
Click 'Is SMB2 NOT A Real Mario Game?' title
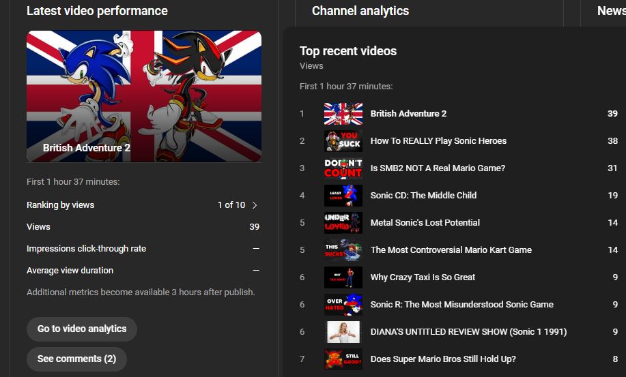438,168
